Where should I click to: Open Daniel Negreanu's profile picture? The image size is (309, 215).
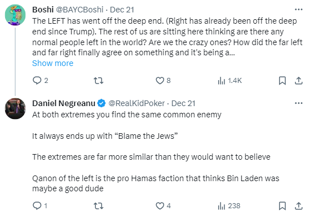click(15, 108)
